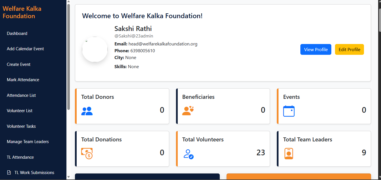
Task: Open Manage Team Leaders
Action: tap(28, 142)
